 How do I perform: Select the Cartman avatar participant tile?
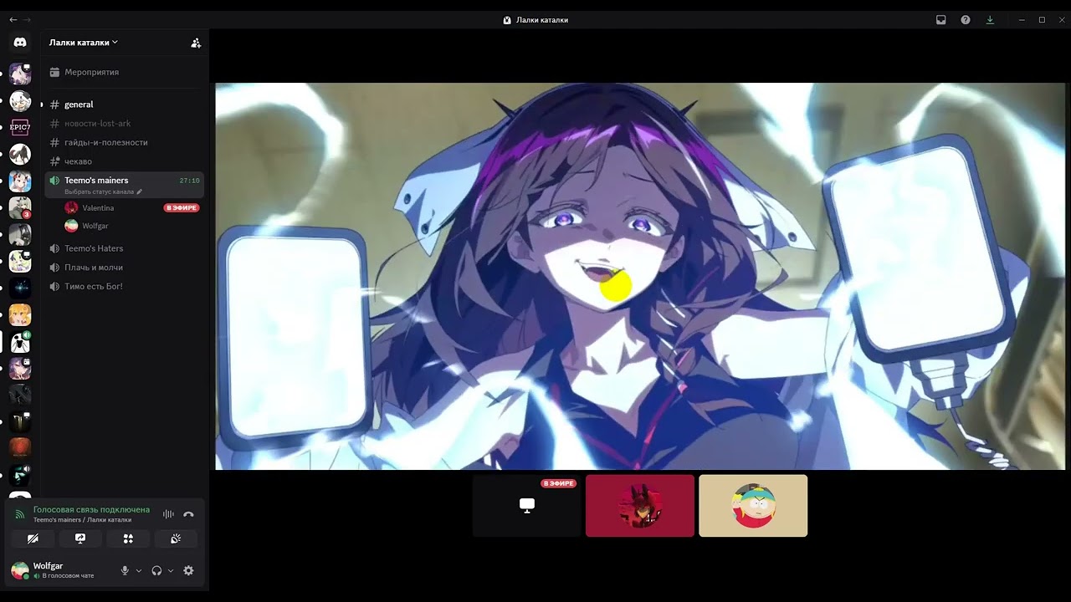click(753, 506)
